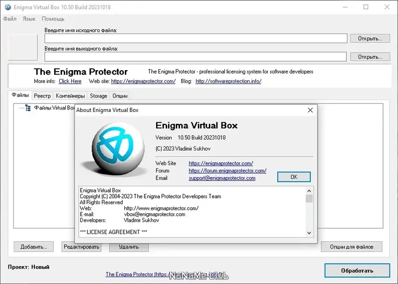The width and height of the screenshot is (398, 284).
Task: Click the Проект: Новый status text
Action: point(29,267)
